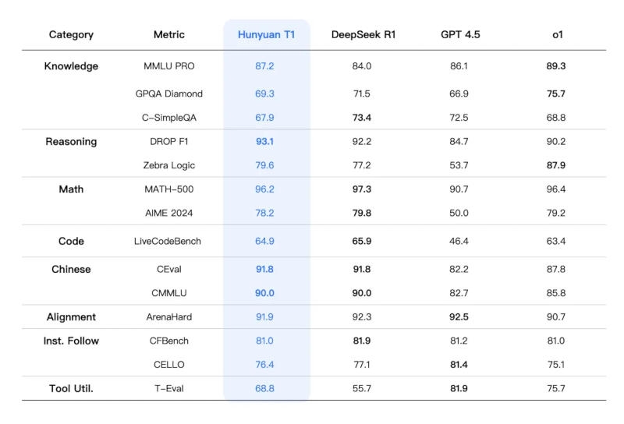The image size is (624, 424).
Task: Select the Zebra Logic metric name
Action: [169, 165]
